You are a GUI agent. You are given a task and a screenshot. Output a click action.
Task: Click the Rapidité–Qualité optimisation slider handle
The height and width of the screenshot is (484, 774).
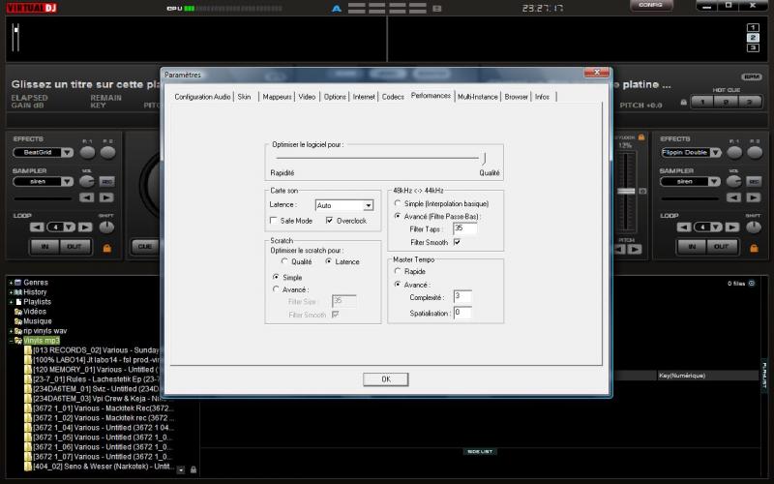tap(485, 158)
